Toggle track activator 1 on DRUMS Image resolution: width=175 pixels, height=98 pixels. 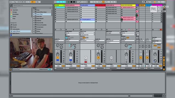coord(58,58)
